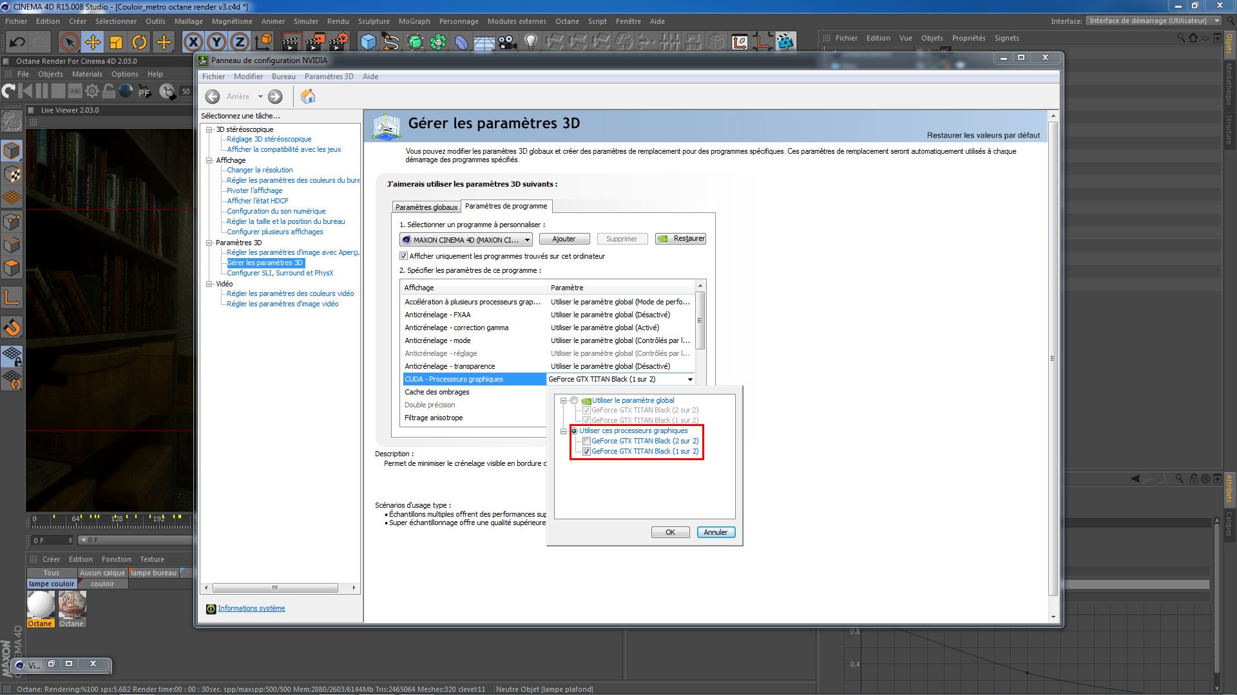This screenshot has width=1237, height=695.
Task: Click the cube primitive icon
Action: tap(368, 42)
